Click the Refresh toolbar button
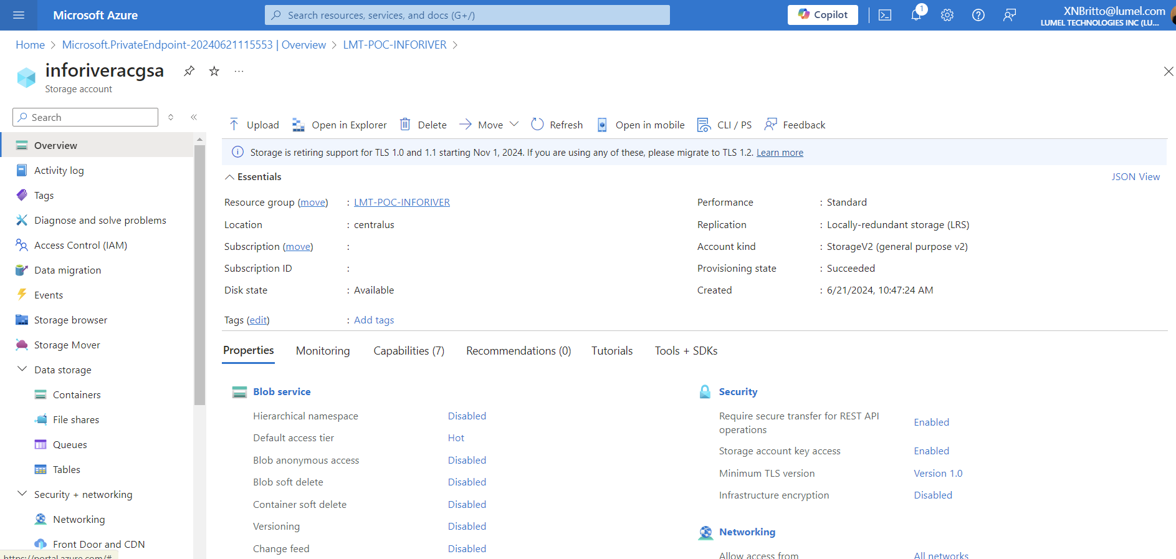Image resolution: width=1176 pixels, height=559 pixels. pos(557,125)
